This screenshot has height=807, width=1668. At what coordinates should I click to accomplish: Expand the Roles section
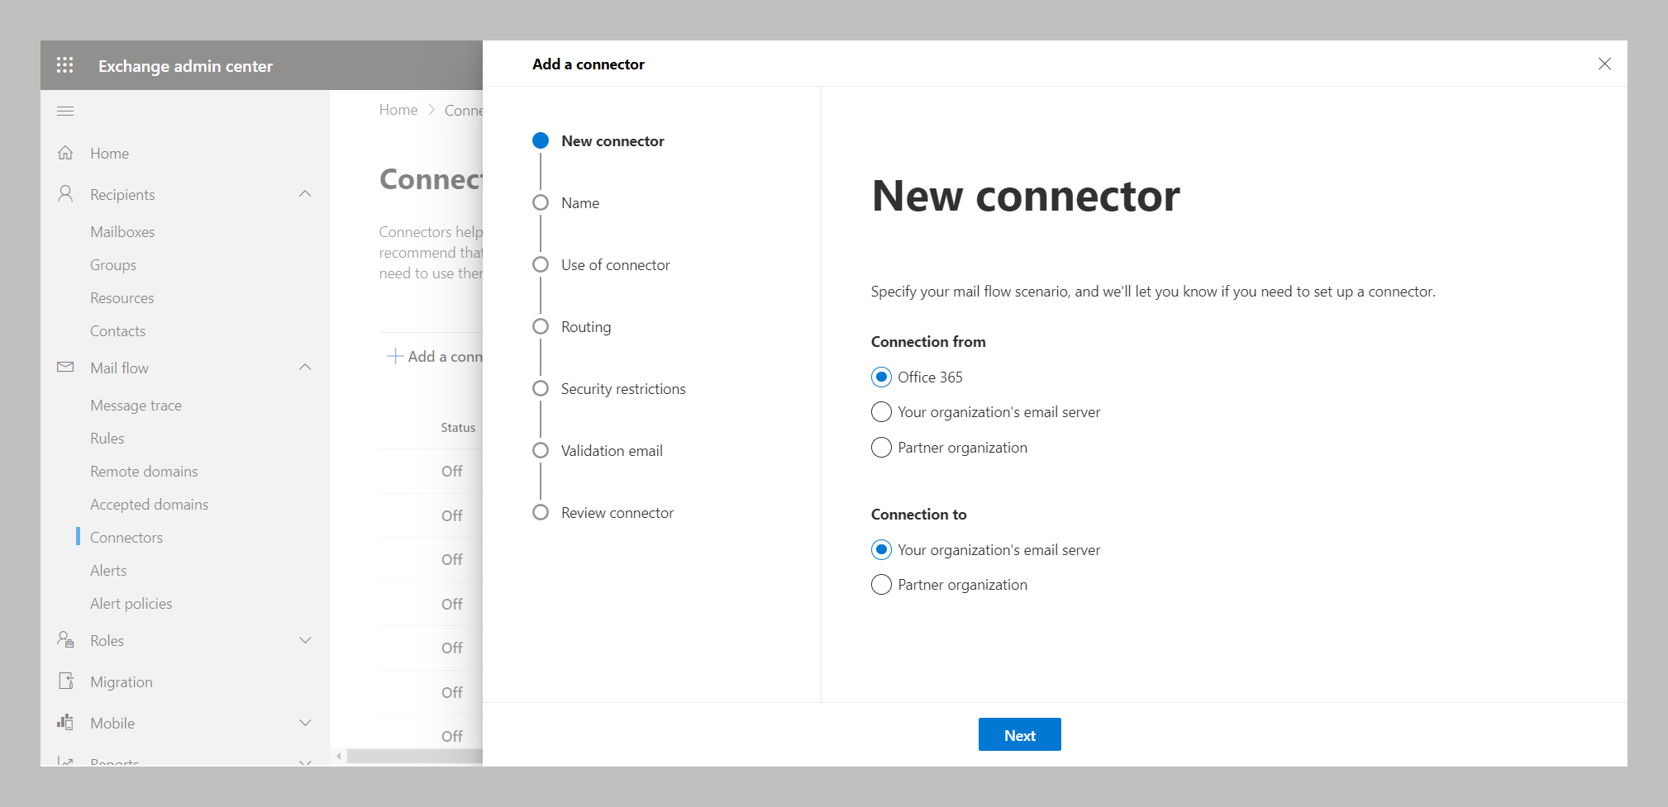[306, 639]
